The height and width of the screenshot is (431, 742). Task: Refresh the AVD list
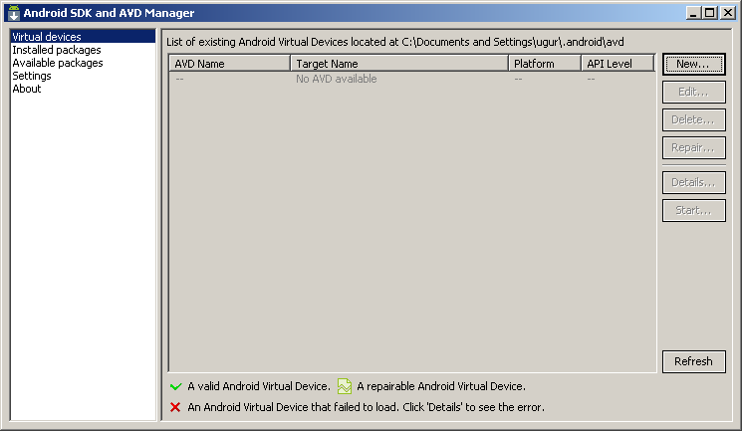(x=694, y=361)
